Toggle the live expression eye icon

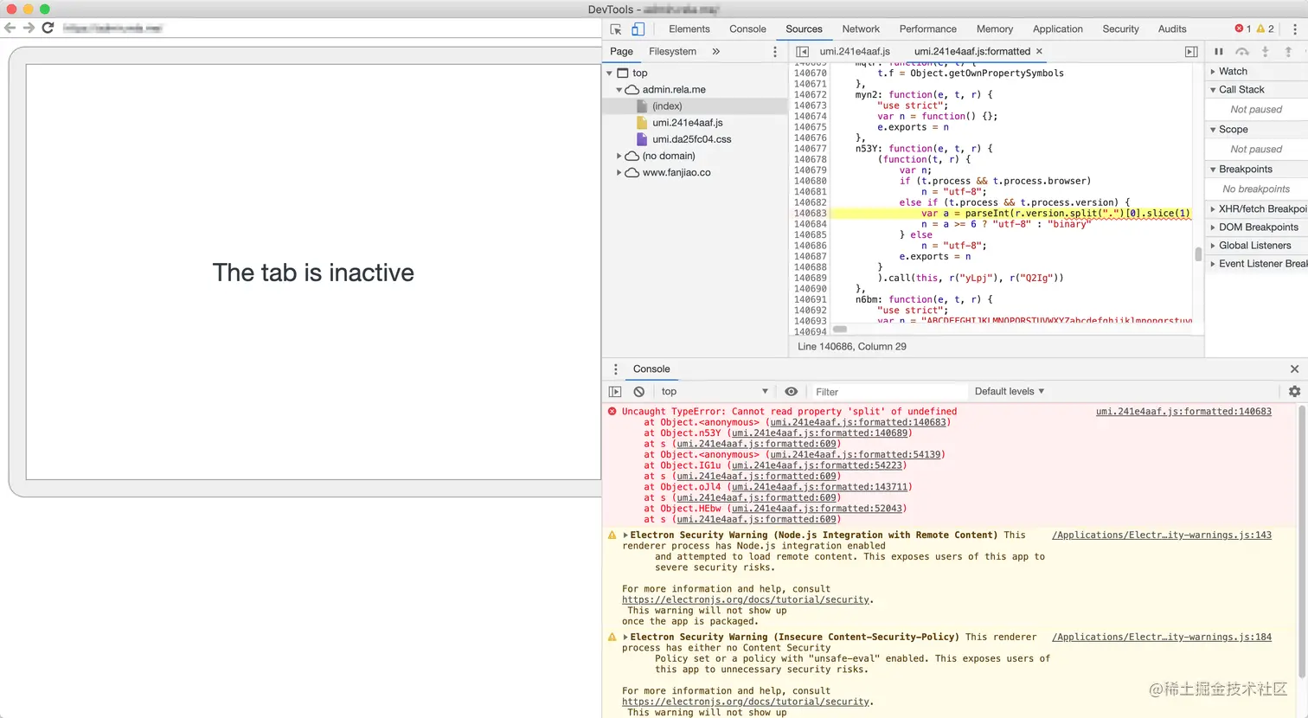(791, 392)
